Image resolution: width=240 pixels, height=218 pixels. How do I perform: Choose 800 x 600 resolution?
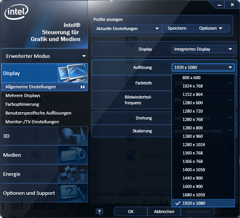[203, 78]
